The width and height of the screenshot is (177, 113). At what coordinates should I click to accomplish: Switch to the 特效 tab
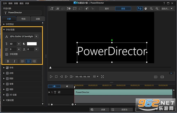(24, 19)
